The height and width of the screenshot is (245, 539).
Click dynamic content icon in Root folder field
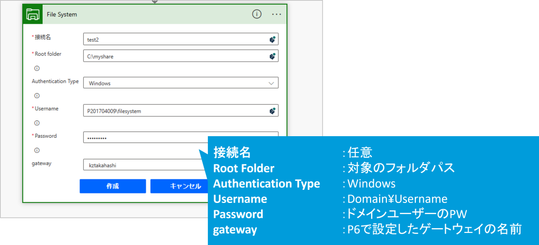[272, 56]
